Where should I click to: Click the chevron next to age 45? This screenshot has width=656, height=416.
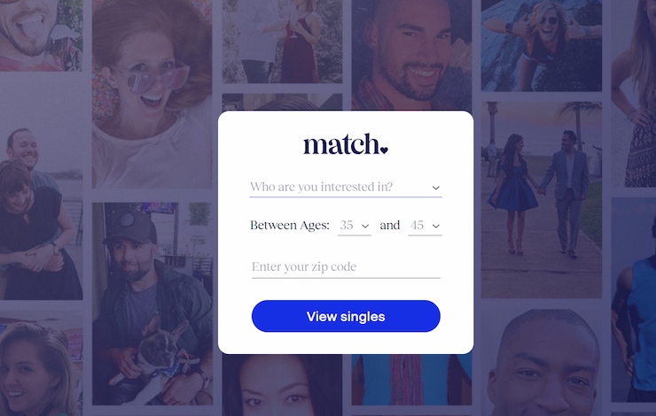436,227
